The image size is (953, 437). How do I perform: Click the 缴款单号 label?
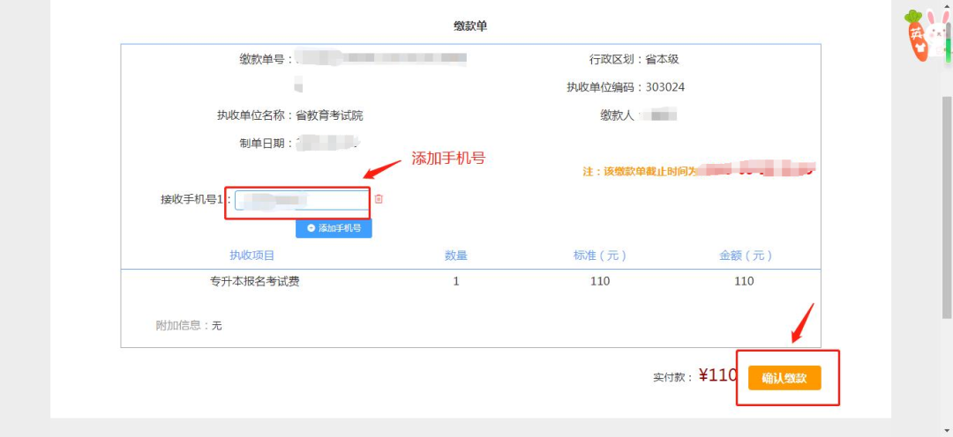pyautogui.click(x=266, y=60)
